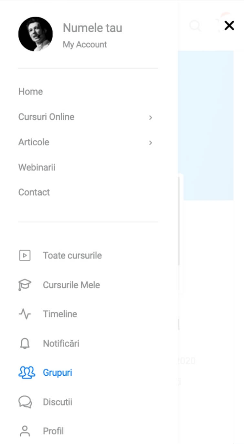Navigate to Notificări text entry
Screen dimensions: 244x444
pyautogui.click(x=61, y=343)
